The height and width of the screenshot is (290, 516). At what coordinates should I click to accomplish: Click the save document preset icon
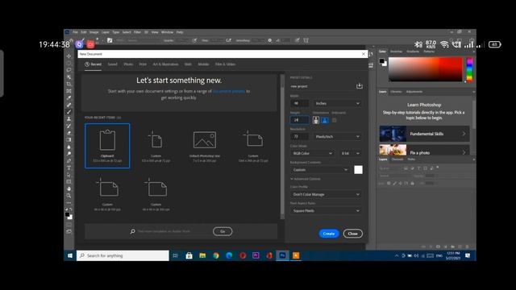(x=360, y=86)
